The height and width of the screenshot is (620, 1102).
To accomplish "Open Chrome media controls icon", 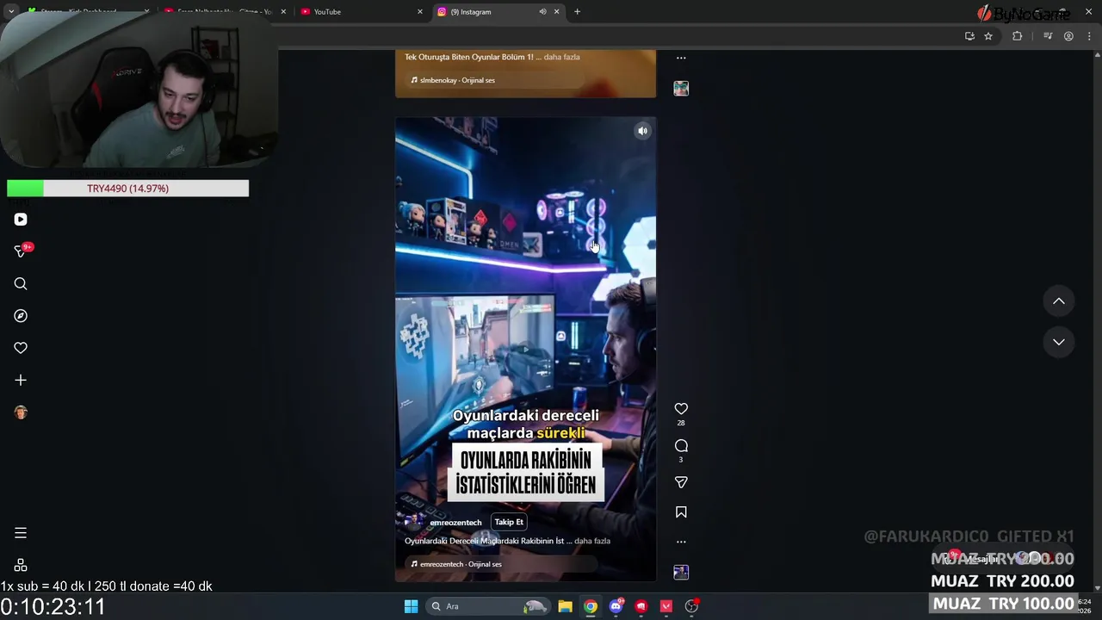I will (1048, 36).
